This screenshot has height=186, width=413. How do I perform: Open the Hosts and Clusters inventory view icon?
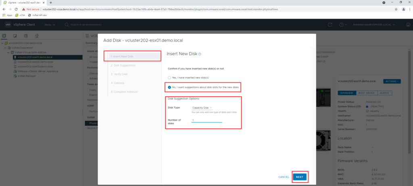[4, 36]
